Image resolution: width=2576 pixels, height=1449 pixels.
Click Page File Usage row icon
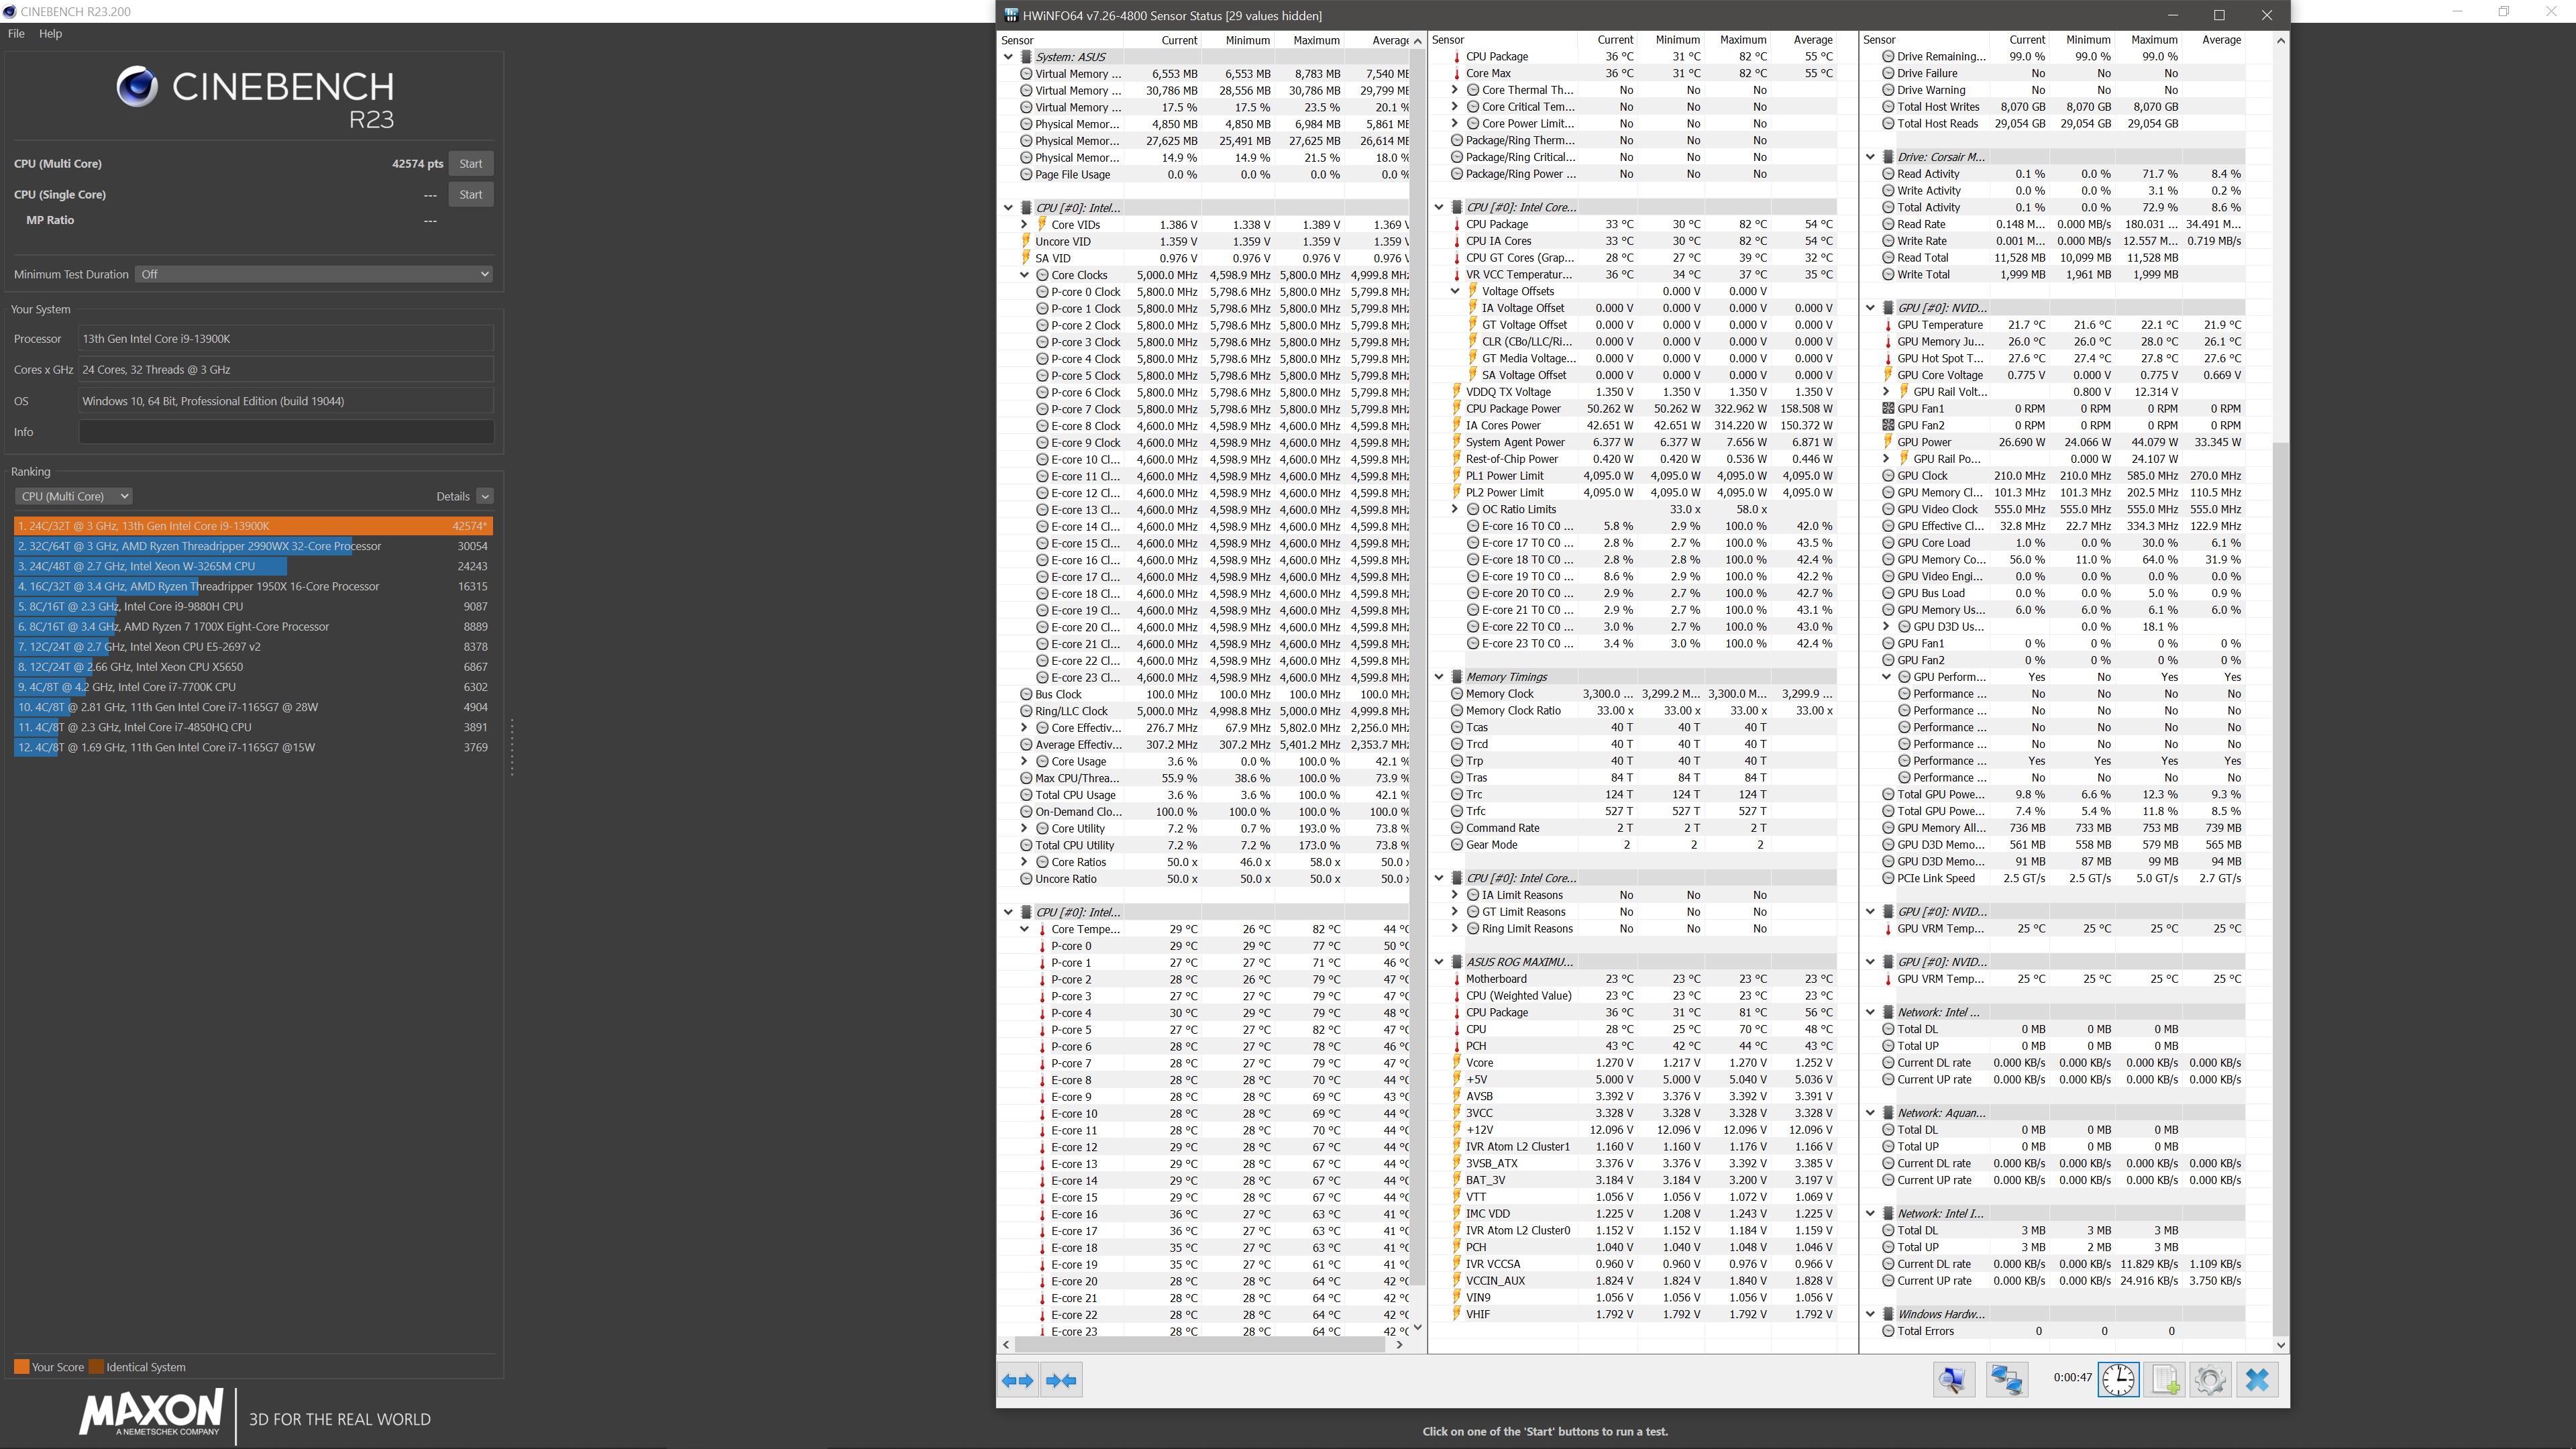tap(1026, 174)
